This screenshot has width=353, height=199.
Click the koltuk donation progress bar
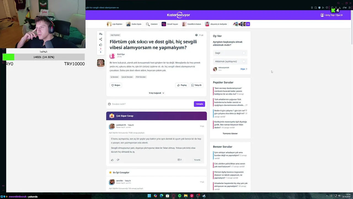(44, 57)
